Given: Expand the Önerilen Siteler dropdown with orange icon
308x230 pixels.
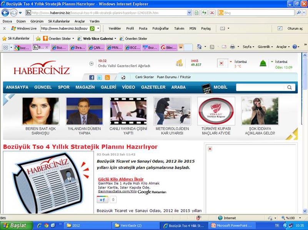Looking at the screenshot, I should point(73,39).
